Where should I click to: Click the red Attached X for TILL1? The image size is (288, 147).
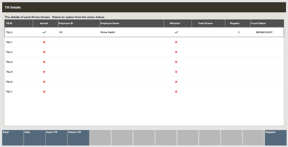pos(176,42)
